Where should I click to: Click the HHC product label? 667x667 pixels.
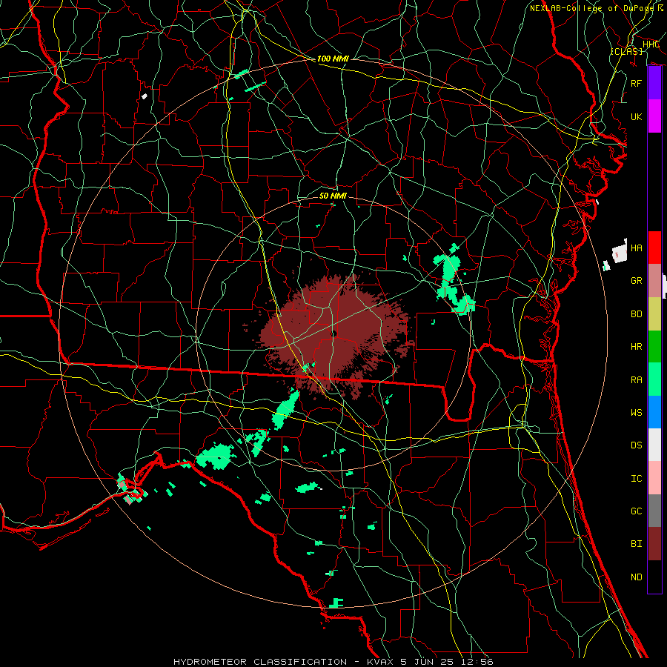click(651, 44)
